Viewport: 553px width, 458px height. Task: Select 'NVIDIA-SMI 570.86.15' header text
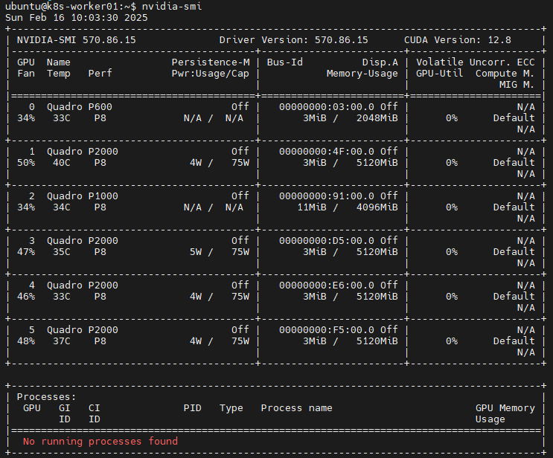pos(76,40)
